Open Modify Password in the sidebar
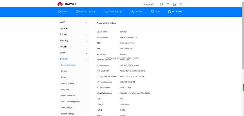The width and height of the screenshot is (244, 116). tap(68, 95)
